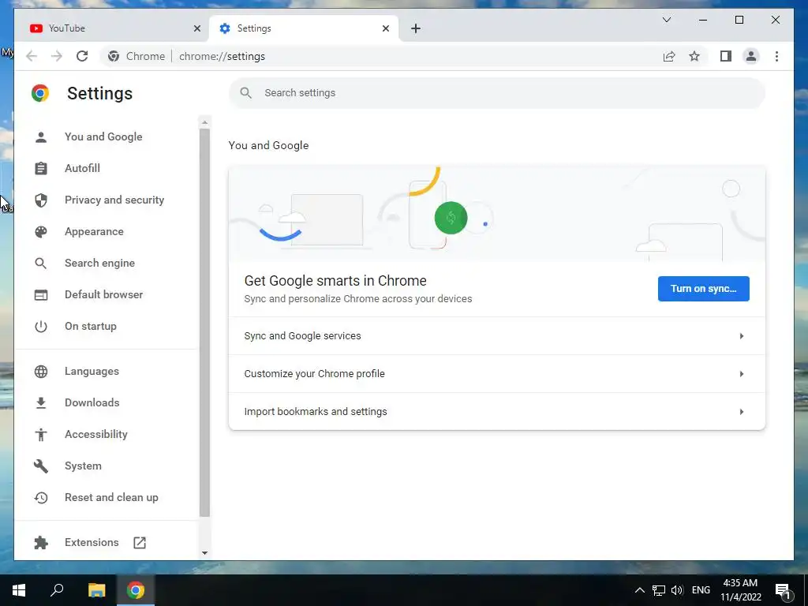Image resolution: width=808 pixels, height=606 pixels.
Task: Click sidebar scrollbar down arrow
Action: click(204, 553)
